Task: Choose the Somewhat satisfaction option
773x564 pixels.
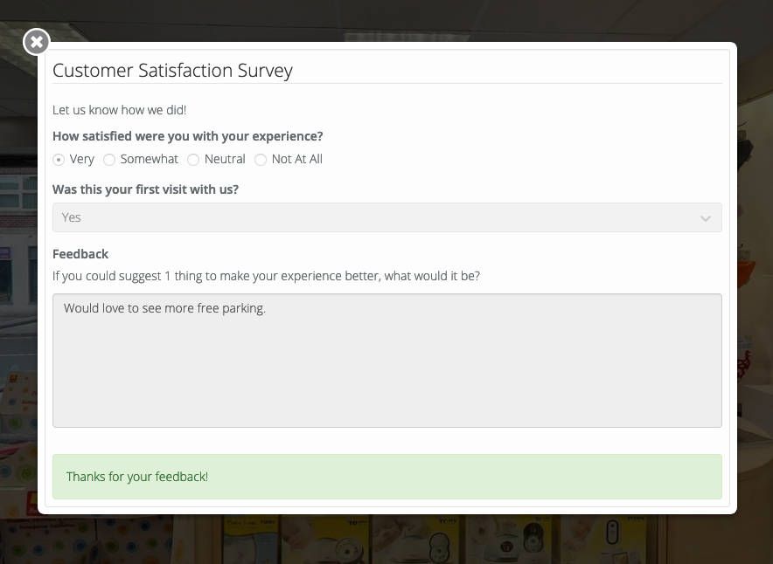Action: 109,159
